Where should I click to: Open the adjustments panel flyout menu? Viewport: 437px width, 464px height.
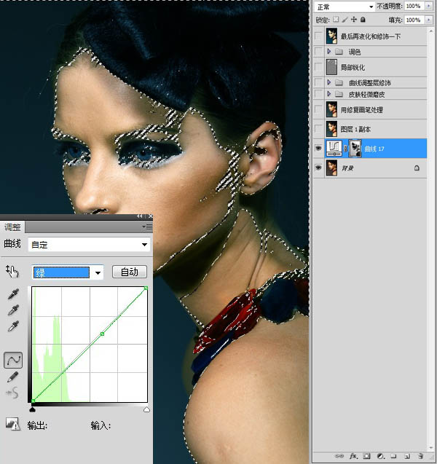pyautogui.click(x=147, y=227)
